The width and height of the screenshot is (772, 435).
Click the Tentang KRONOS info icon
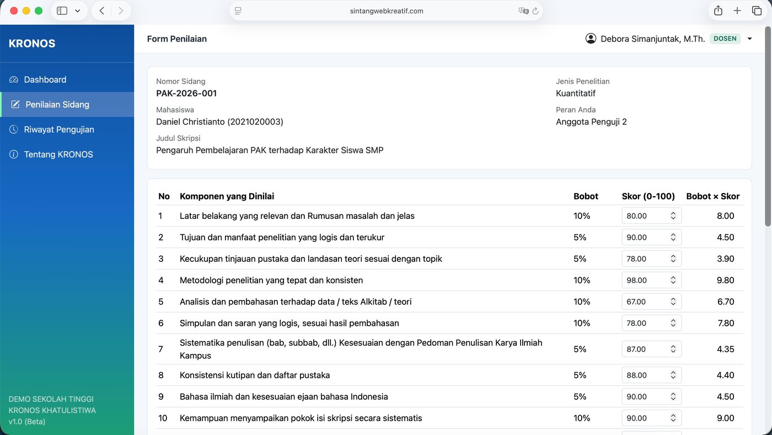14,154
